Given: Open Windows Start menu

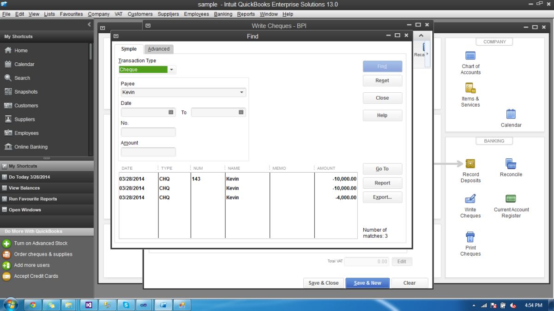Looking at the screenshot, I should click(10, 305).
